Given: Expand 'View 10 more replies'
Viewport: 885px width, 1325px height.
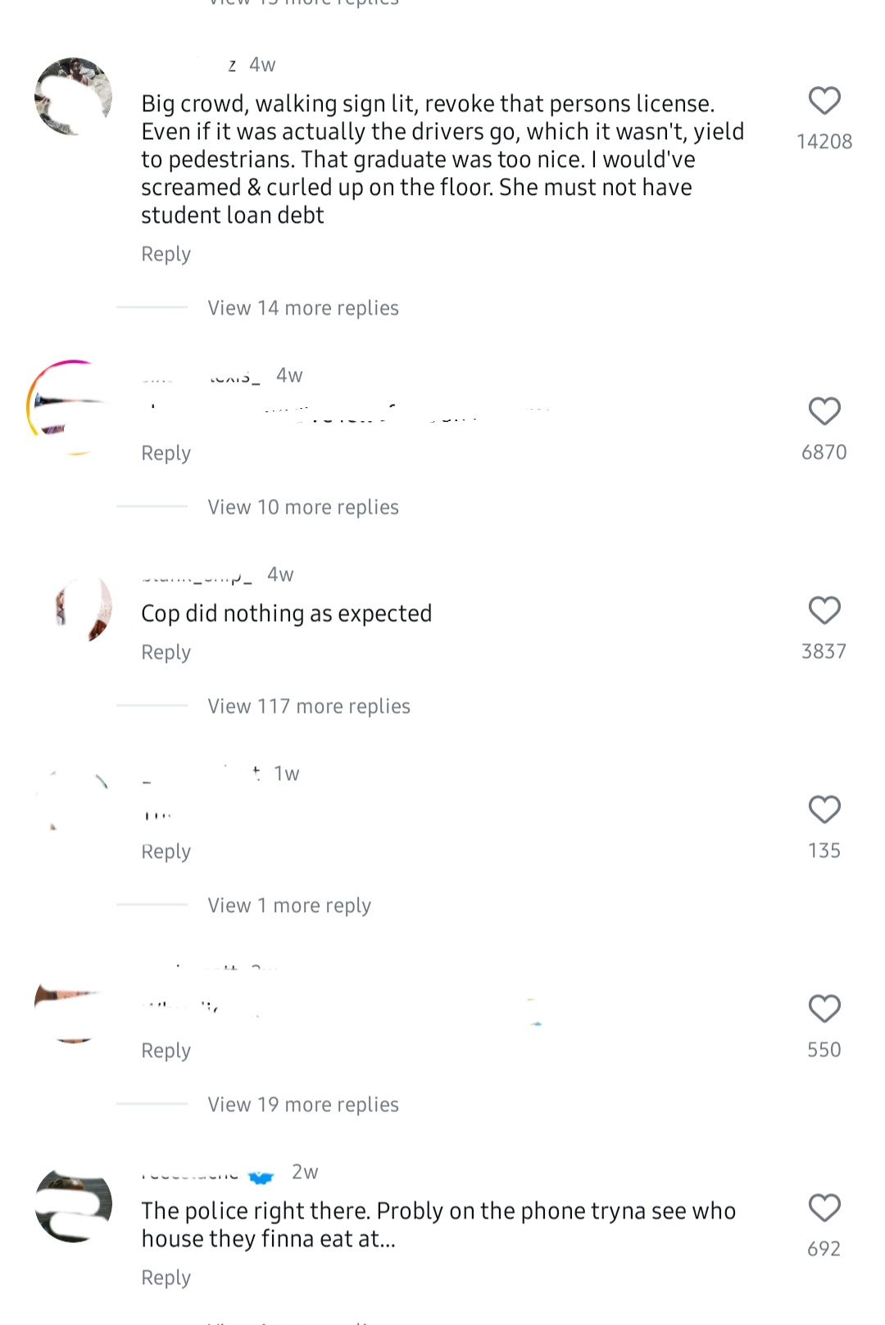Looking at the screenshot, I should (x=303, y=507).
